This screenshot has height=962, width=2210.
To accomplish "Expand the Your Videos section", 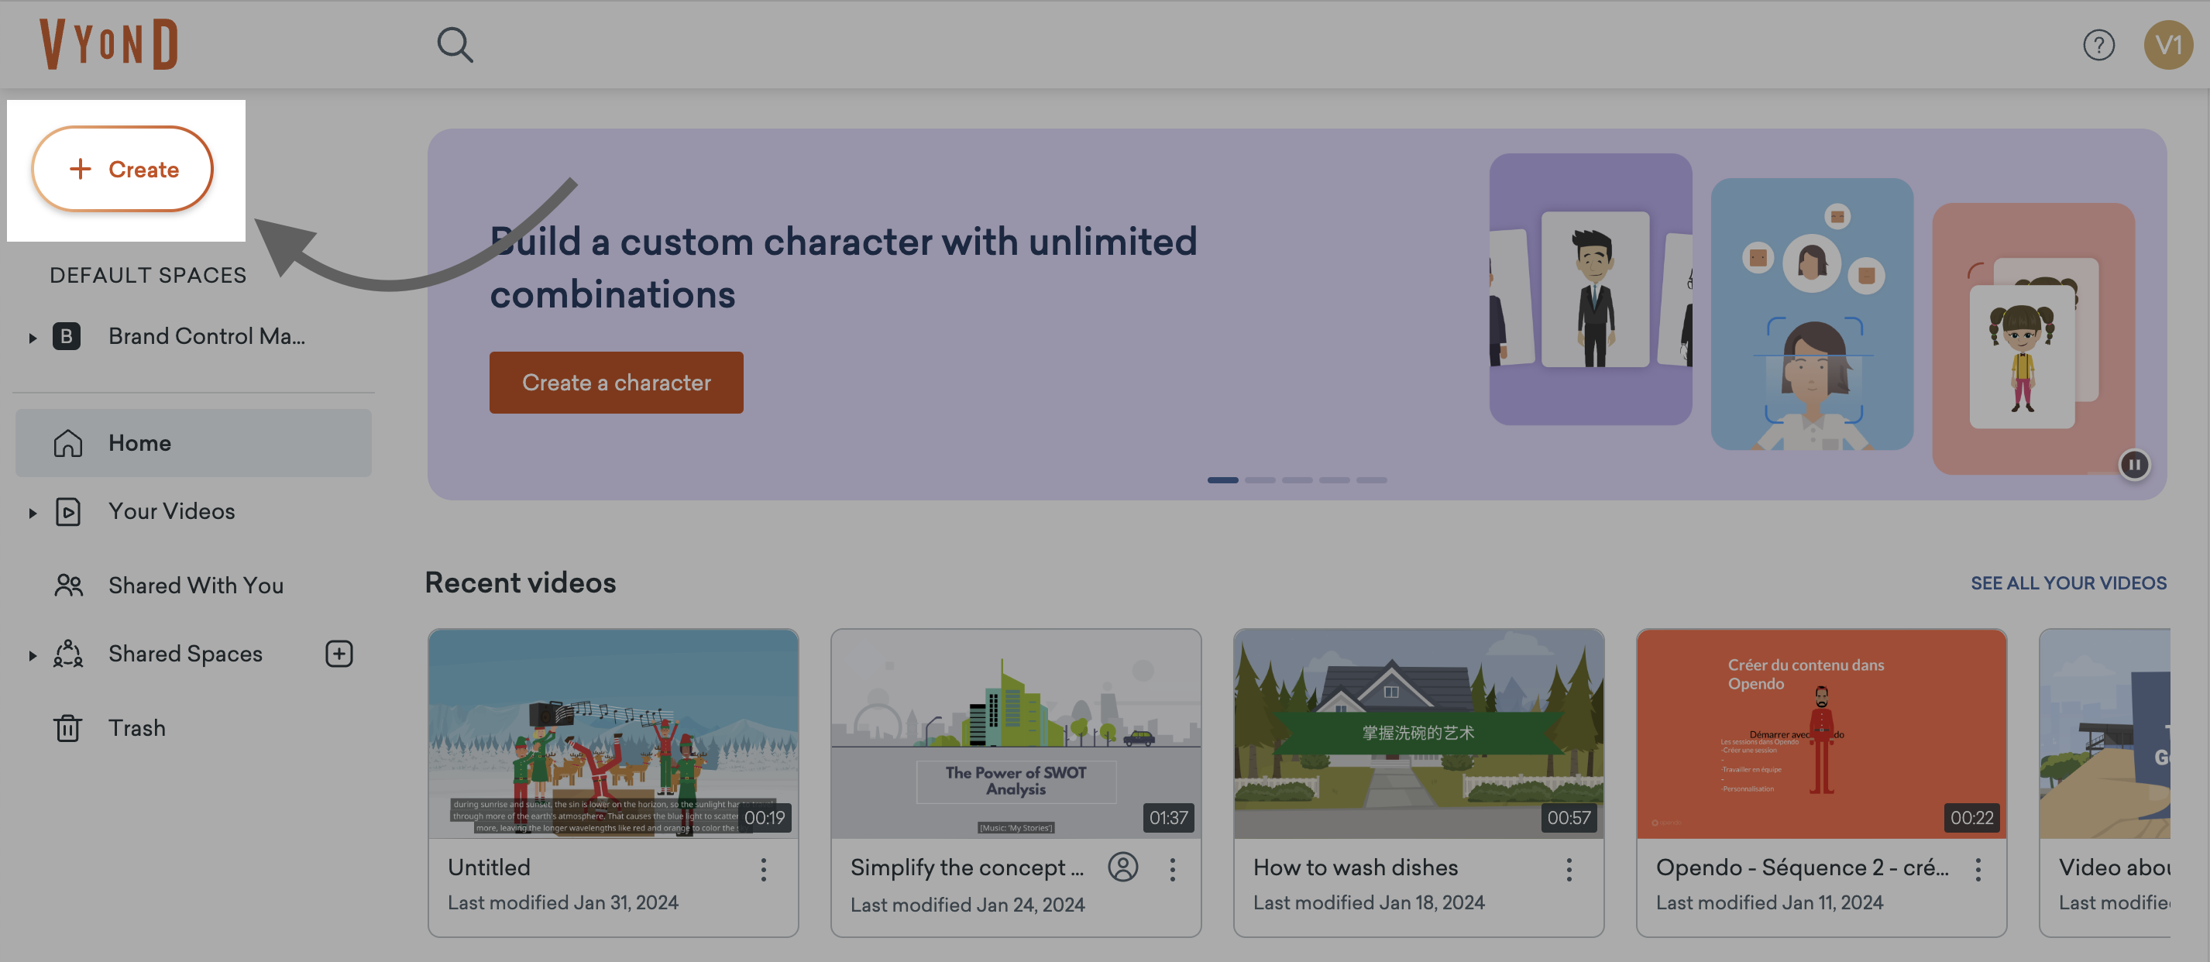I will [33, 511].
